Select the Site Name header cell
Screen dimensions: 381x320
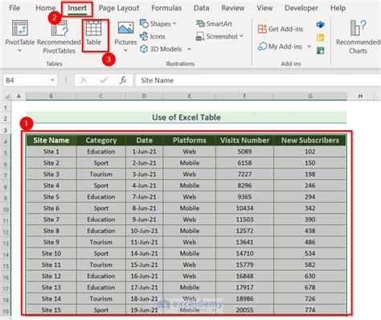pyautogui.click(x=51, y=140)
